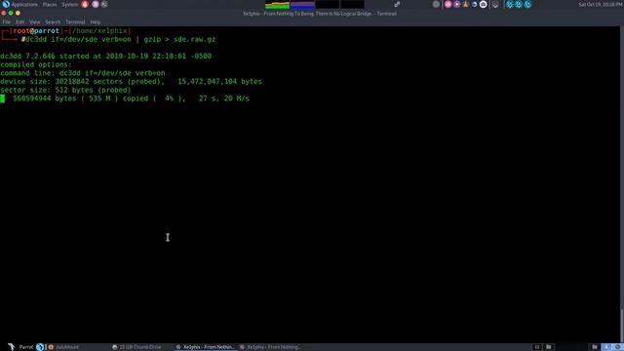Open the terminal File menu
624x351 pixels.
pyautogui.click(x=7, y=22)
